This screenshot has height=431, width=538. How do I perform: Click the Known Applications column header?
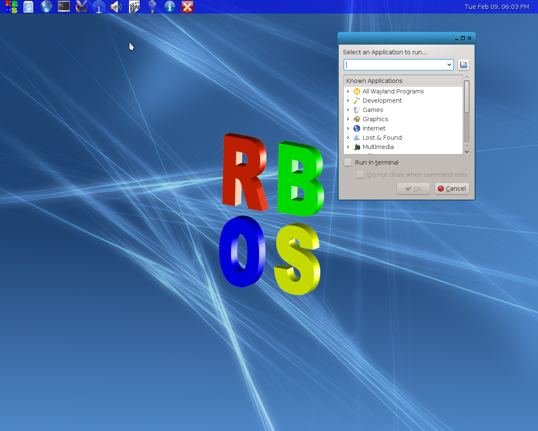(403, 81)
